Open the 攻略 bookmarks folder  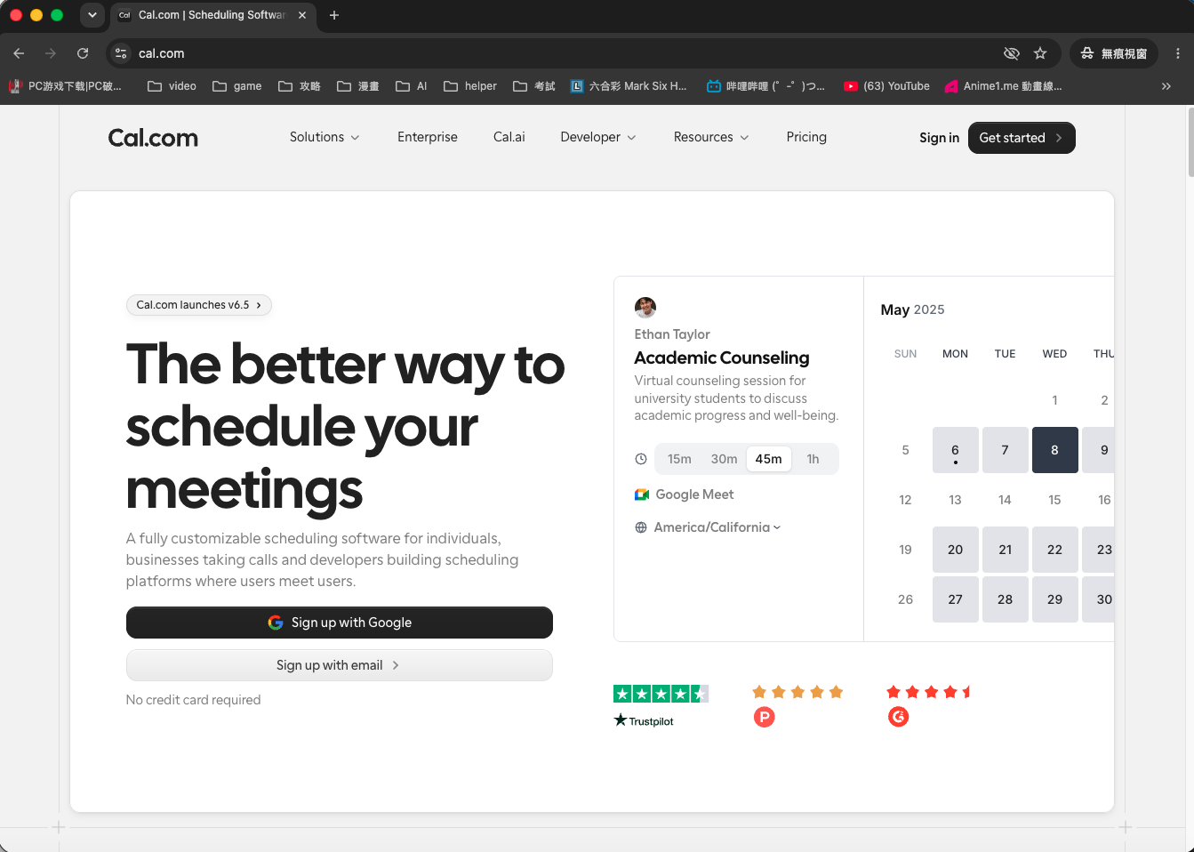tap(300, 86)
